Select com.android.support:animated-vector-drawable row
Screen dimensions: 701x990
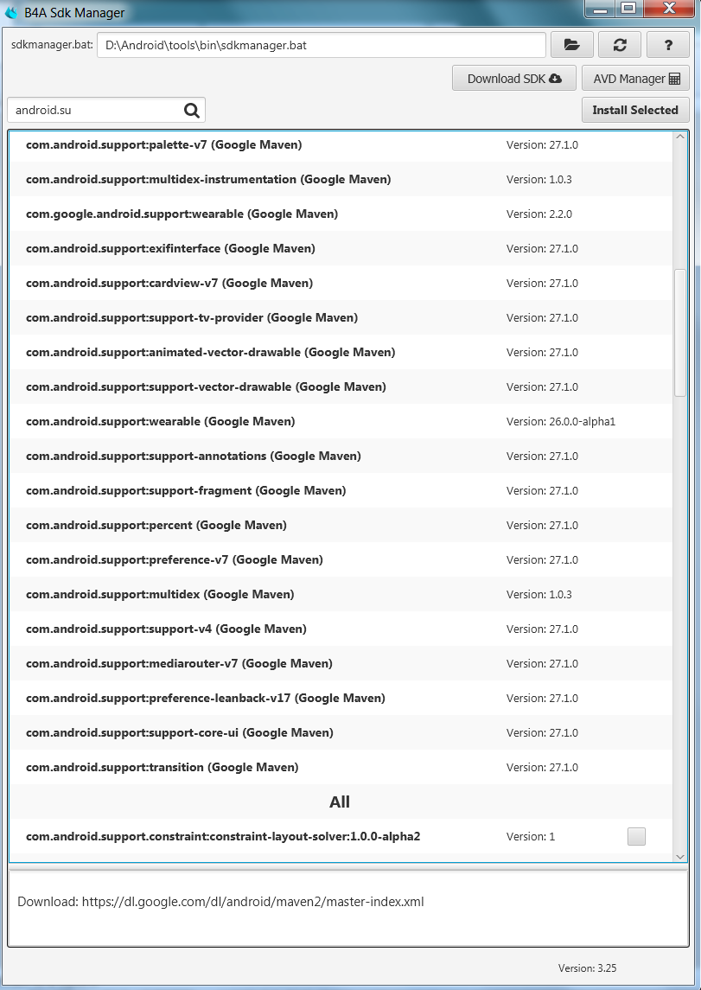[x=341, y=352]
